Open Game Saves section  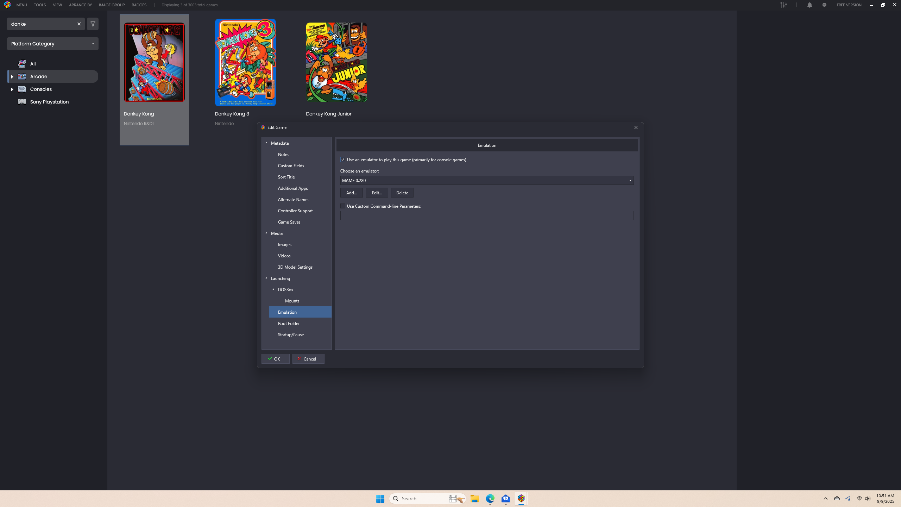[289, 222]
